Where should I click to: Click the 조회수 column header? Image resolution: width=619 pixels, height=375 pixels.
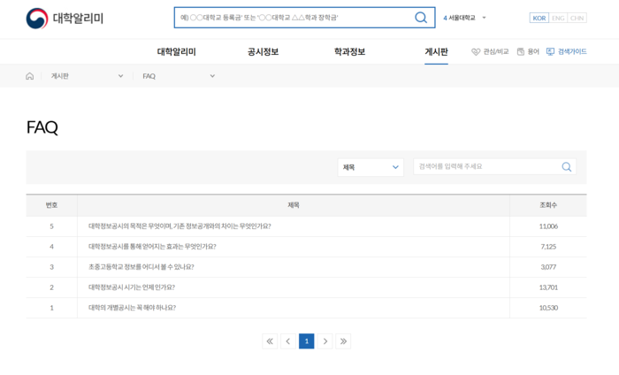click(x=548, y=205)
